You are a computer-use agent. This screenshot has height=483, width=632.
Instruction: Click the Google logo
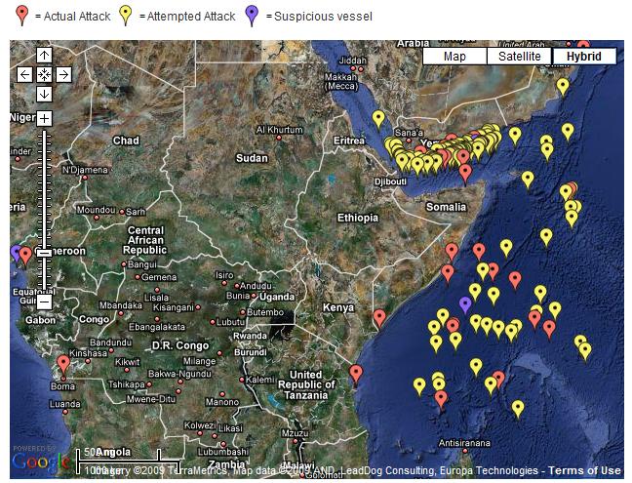click(x=40, y=462)
